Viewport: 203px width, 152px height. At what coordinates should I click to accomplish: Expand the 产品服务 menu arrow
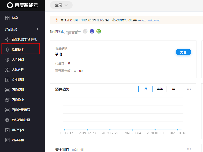point(37,29)
